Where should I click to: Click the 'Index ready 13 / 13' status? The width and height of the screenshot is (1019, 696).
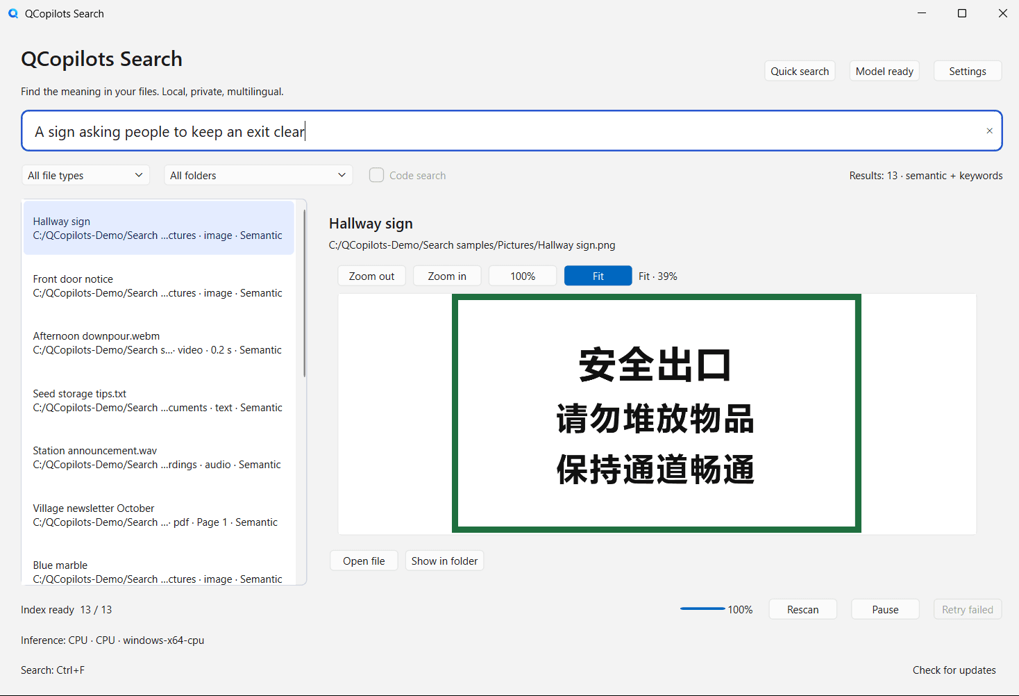click(x=67, y=609)
